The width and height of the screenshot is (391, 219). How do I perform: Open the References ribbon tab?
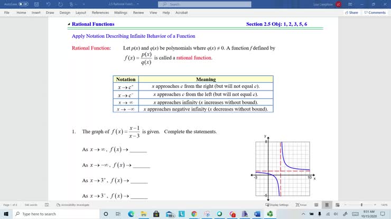(100, 12)
